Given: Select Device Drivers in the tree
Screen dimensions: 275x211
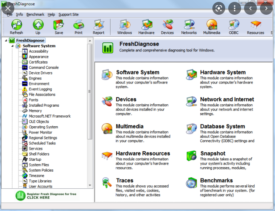Looking at the screenshot, I should 40,73.
